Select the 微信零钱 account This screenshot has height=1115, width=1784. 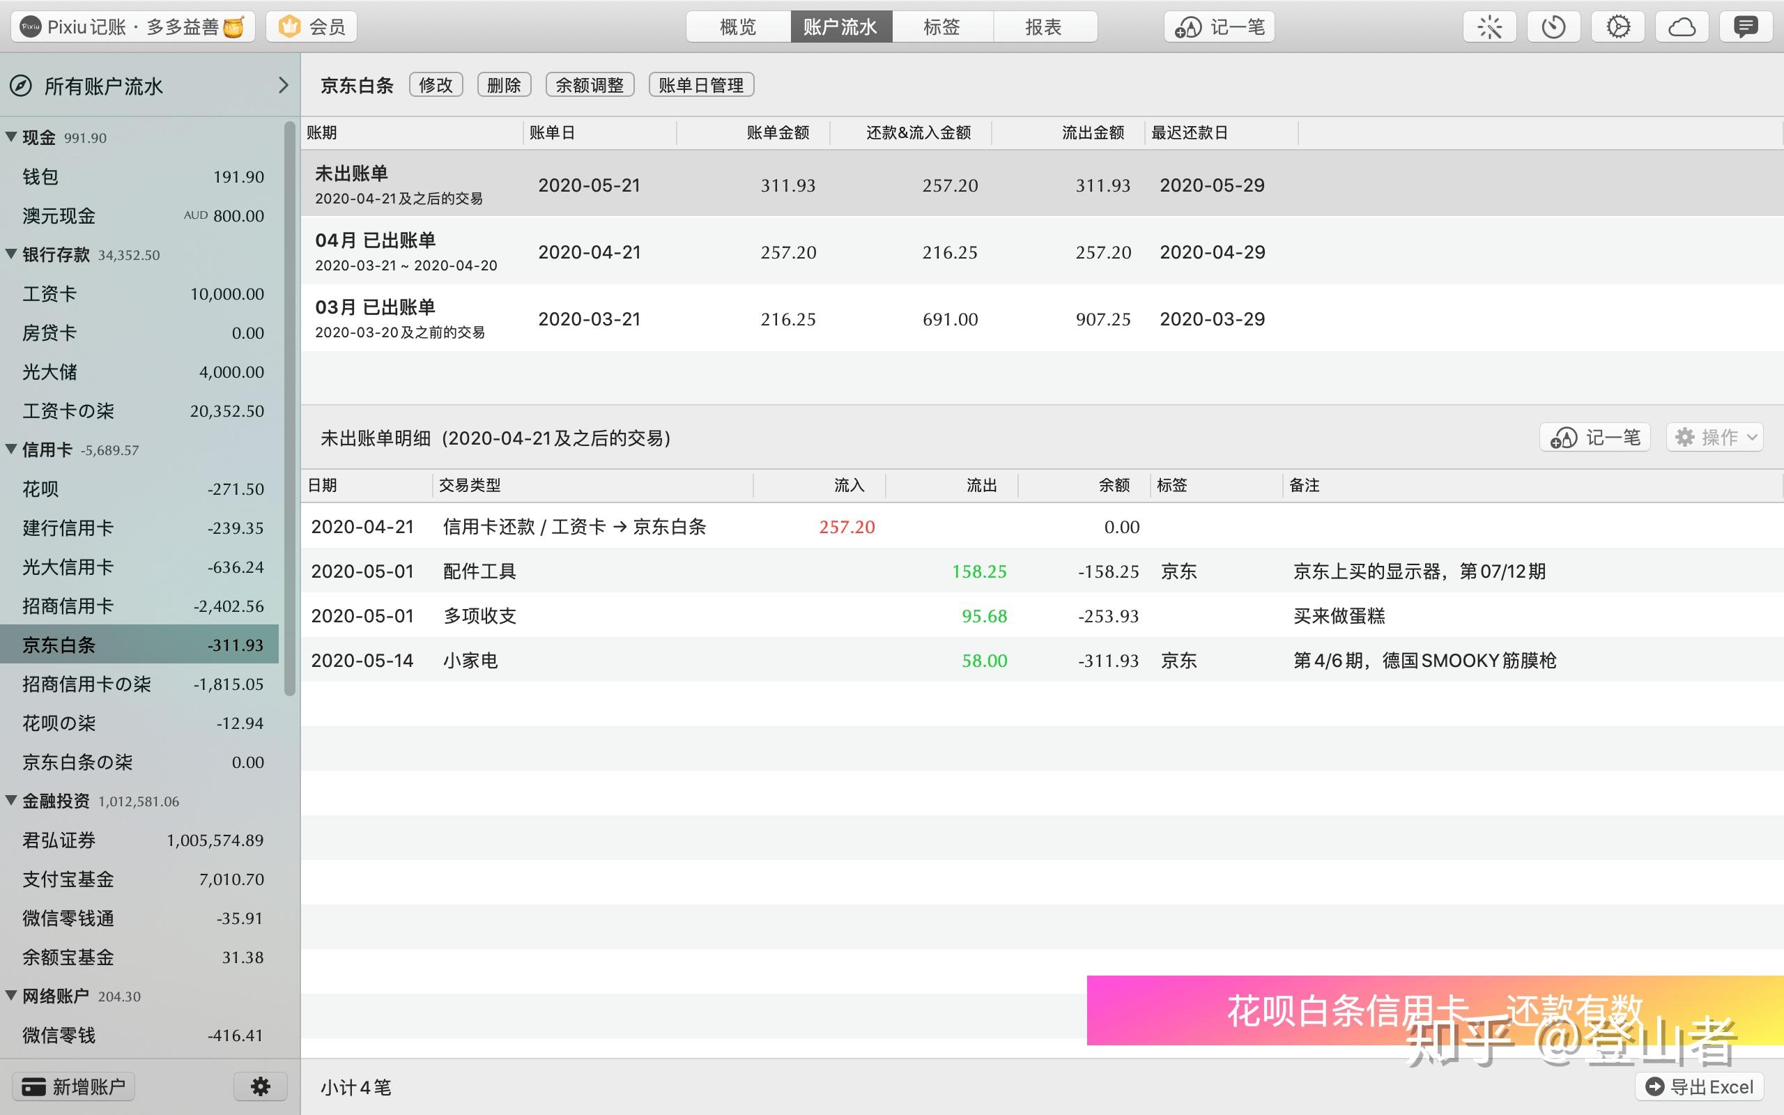pos(140,1036)
